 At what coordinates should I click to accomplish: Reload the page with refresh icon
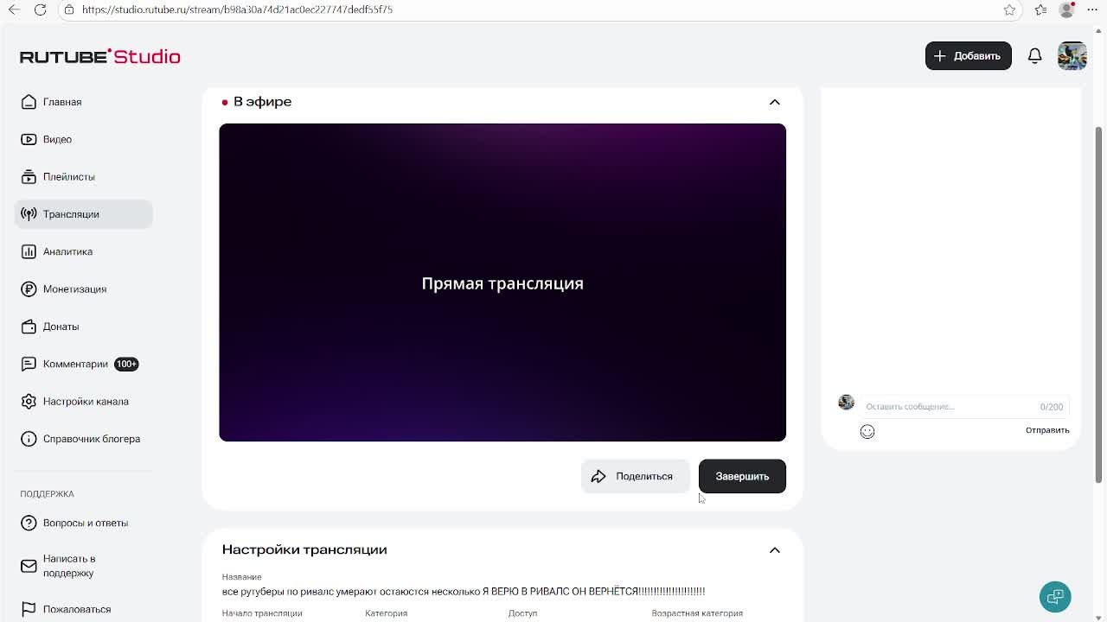40,10
